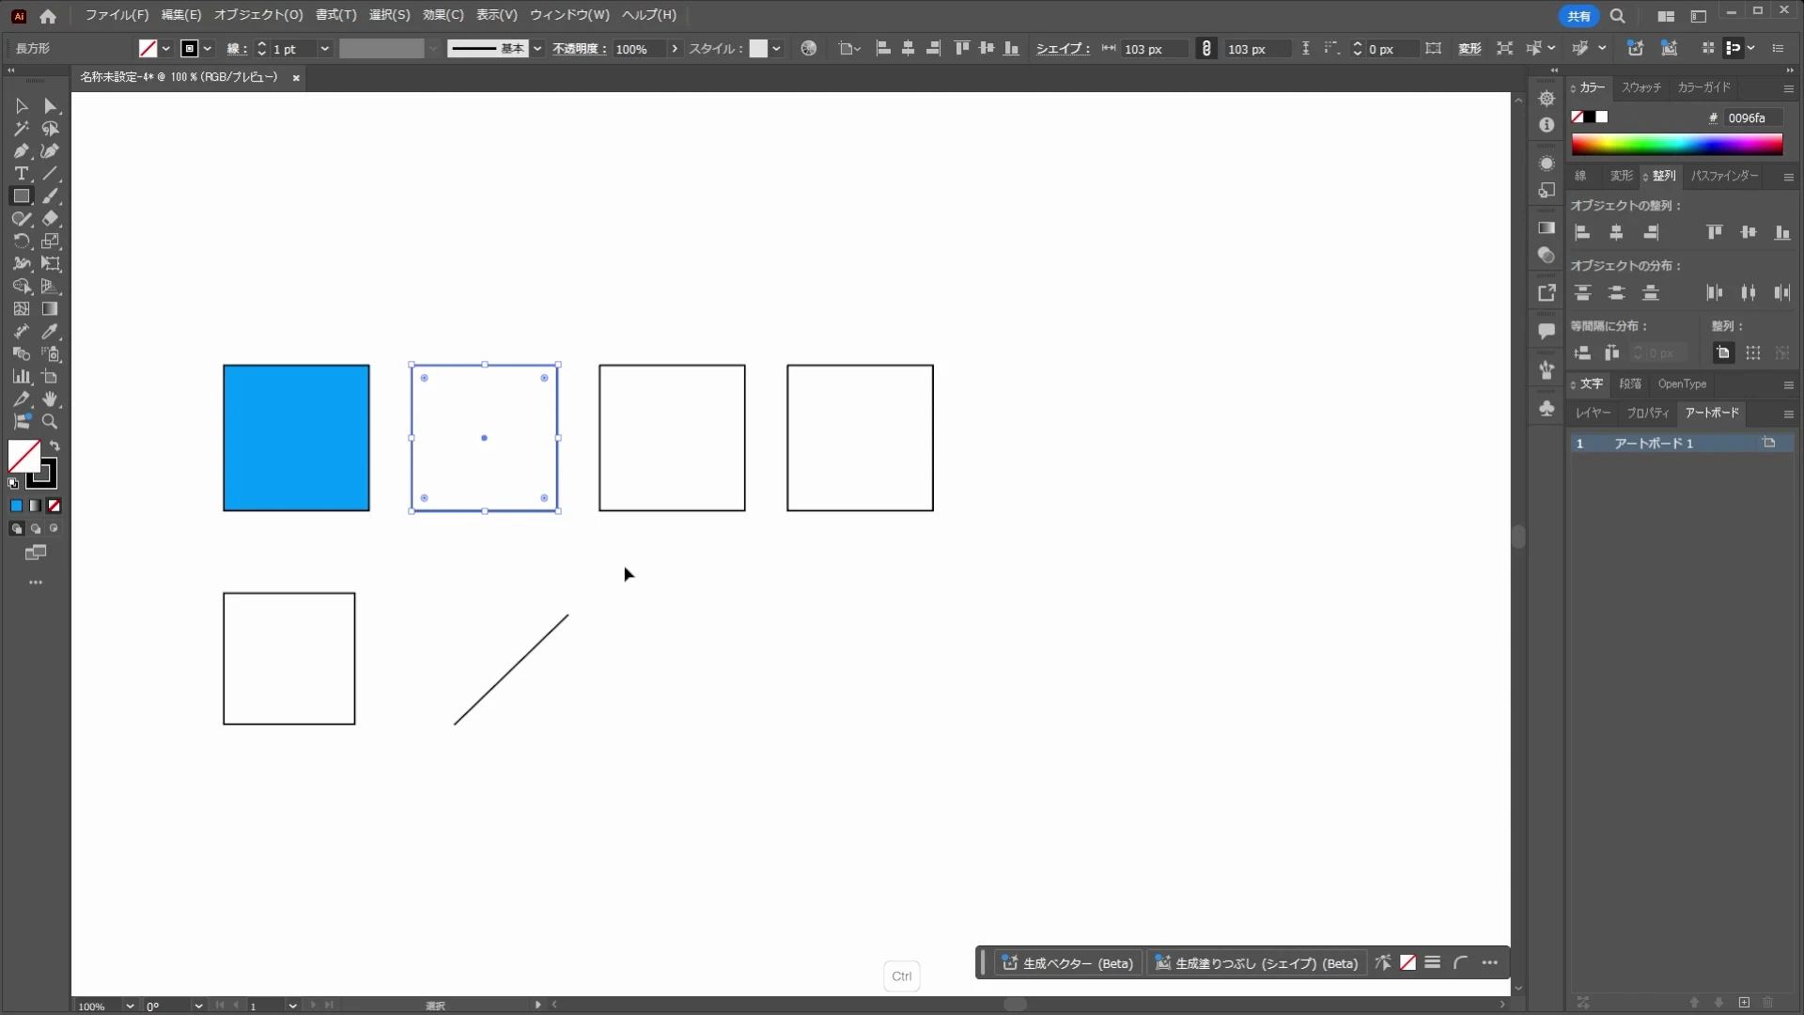Switch to Gradient paint mode
This screenshot has height=1015, width=1804.
pyautogui.click(x=35, y=506)
